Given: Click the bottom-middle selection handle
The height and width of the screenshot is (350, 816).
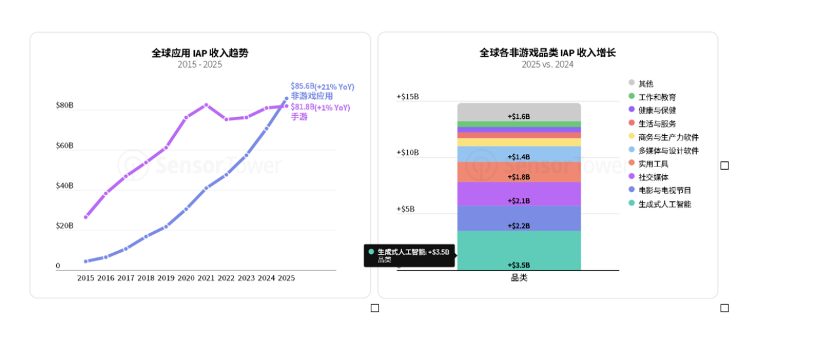Looking at the screenshot, I should tap(375, 308).
